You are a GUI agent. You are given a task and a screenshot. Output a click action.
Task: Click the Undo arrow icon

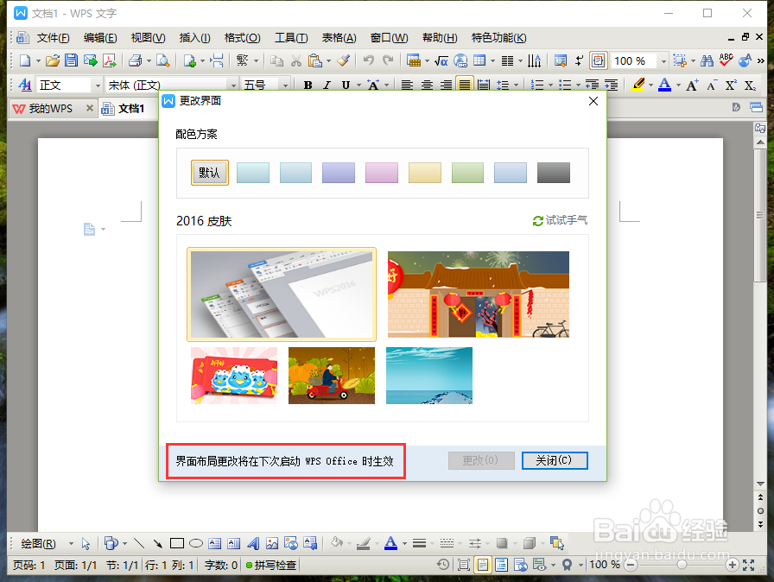click(368, 60)
